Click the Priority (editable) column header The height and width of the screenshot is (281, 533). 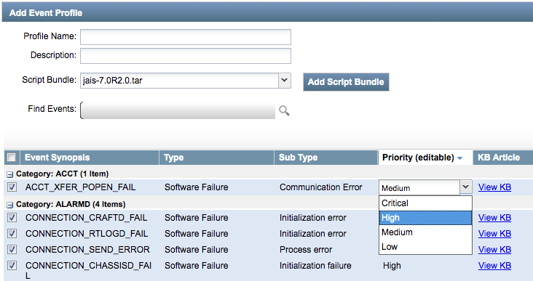(x=425, y=158)
